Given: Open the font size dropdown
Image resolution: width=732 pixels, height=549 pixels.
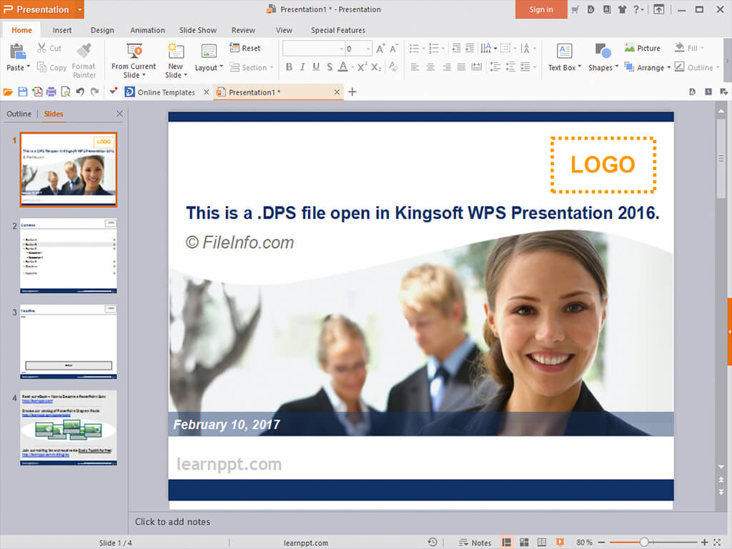Looking at the screenshot, I should tap(368, 49).
